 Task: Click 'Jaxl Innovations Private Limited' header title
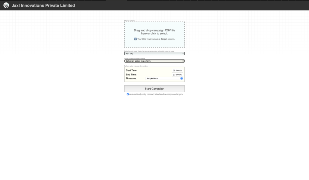coord(43,5)
